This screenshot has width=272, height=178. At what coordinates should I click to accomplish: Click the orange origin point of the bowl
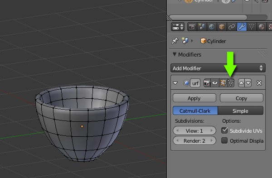click(82, 126)
